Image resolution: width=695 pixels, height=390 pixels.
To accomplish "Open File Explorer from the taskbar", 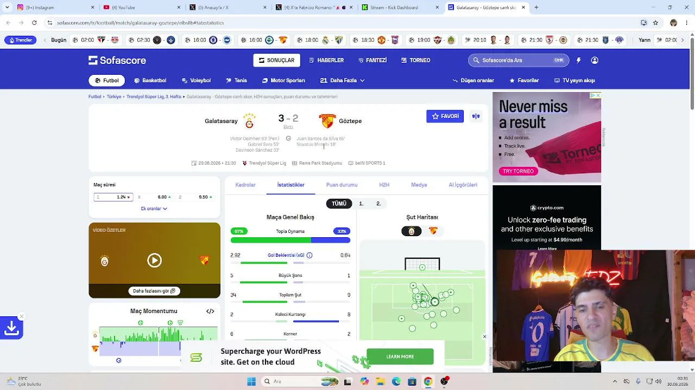I will 380,381.
